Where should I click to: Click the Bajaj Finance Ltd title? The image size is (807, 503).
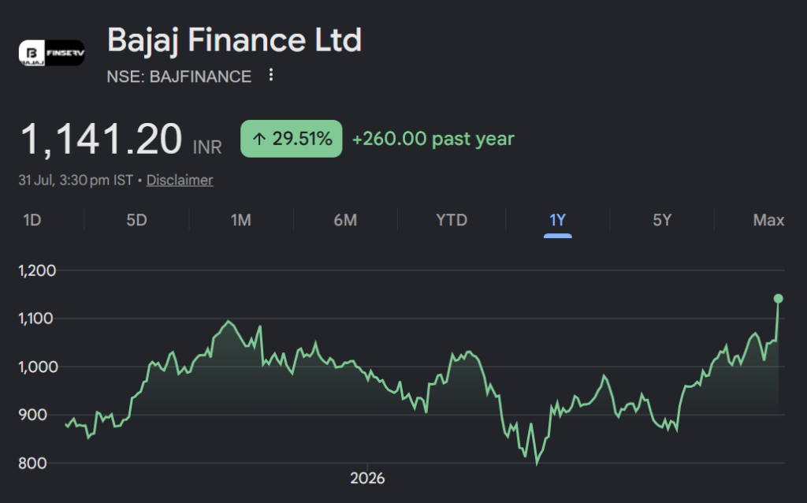click(x=234, y=39)
